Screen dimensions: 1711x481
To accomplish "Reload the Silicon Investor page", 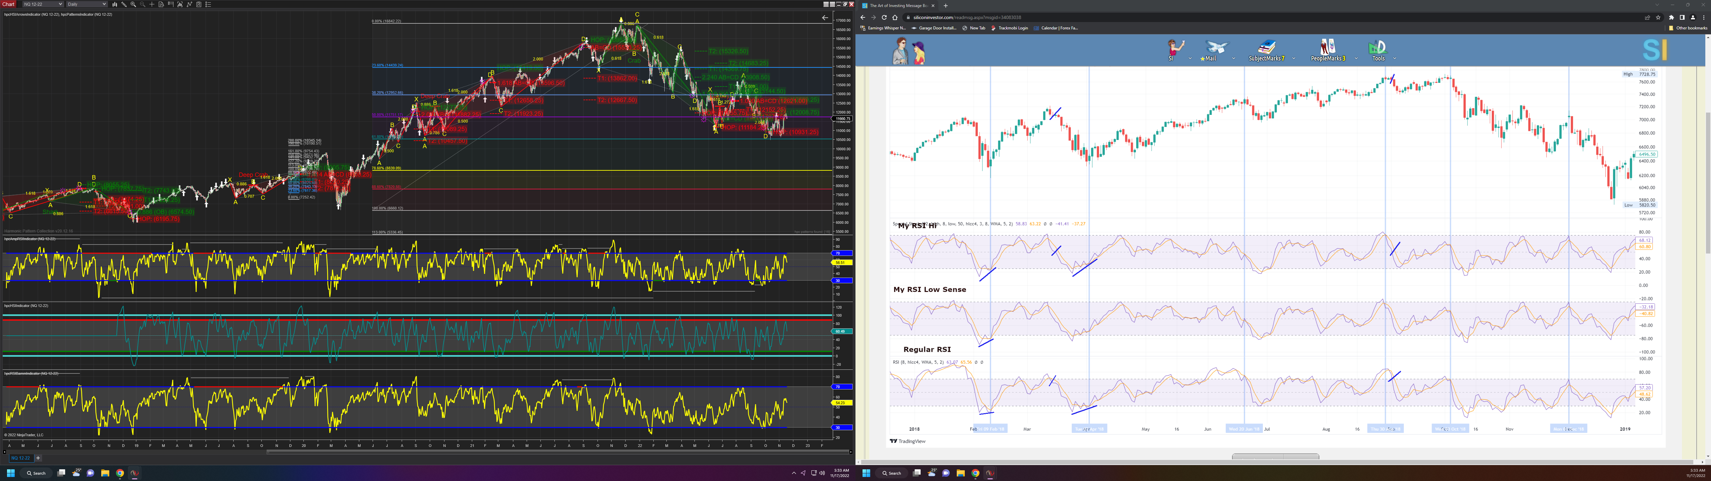I will [x=884, y=17].
